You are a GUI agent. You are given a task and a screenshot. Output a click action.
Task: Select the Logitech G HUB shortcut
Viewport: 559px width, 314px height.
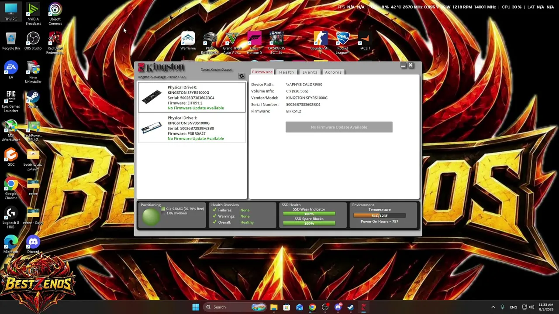point(11,218)
